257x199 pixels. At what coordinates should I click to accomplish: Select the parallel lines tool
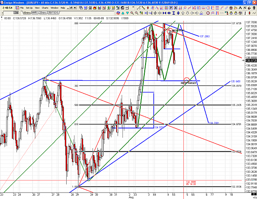coord(226,8)
